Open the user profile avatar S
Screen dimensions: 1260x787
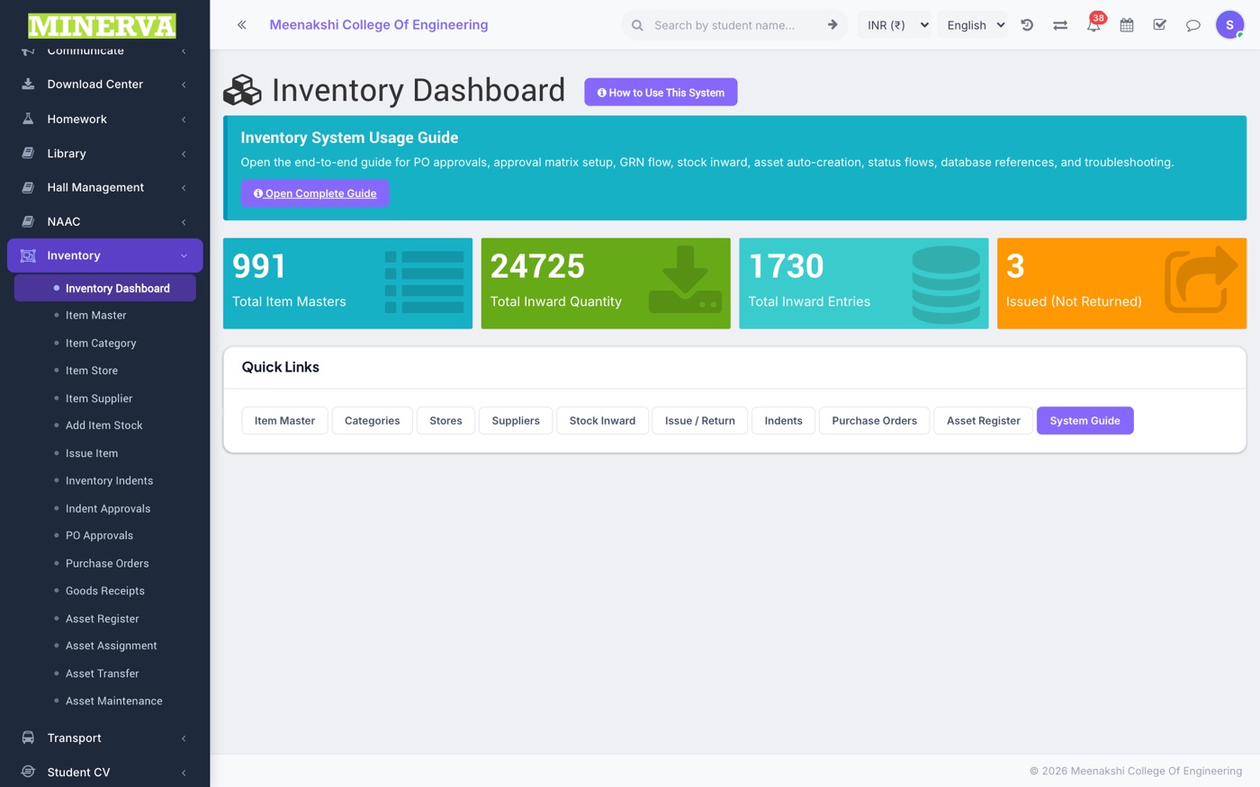click(1229, 25)
